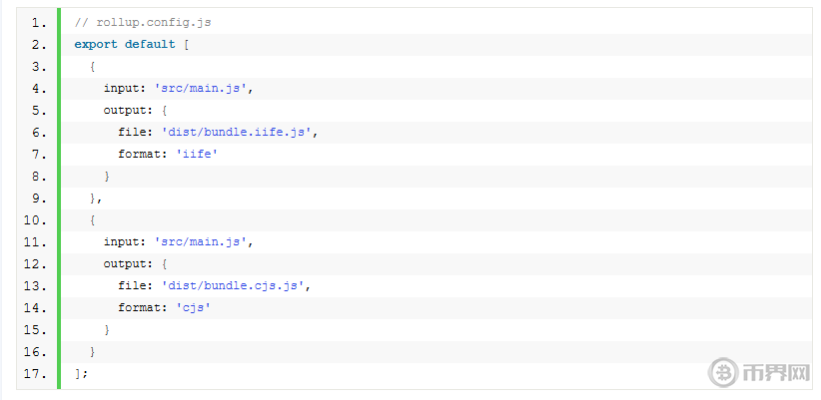The height and width of the screenshot is (400, 821).
Task: Click the 'output' key on line 5
Action: tap(125, 110)
